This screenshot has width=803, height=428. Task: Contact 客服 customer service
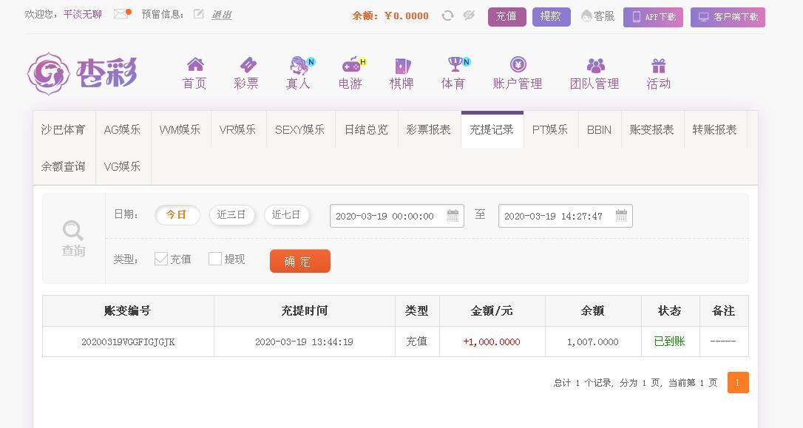(x=597, y=16)
